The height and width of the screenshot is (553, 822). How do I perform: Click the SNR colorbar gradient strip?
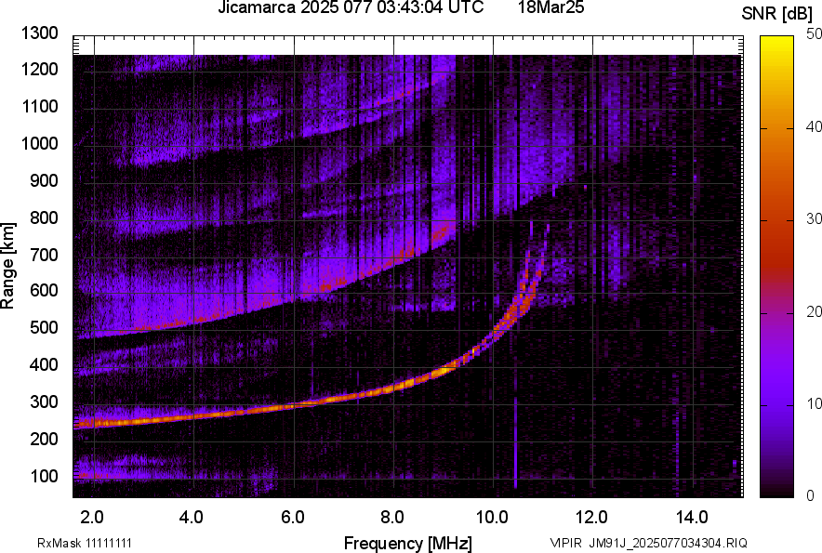[x=777, y=267]
